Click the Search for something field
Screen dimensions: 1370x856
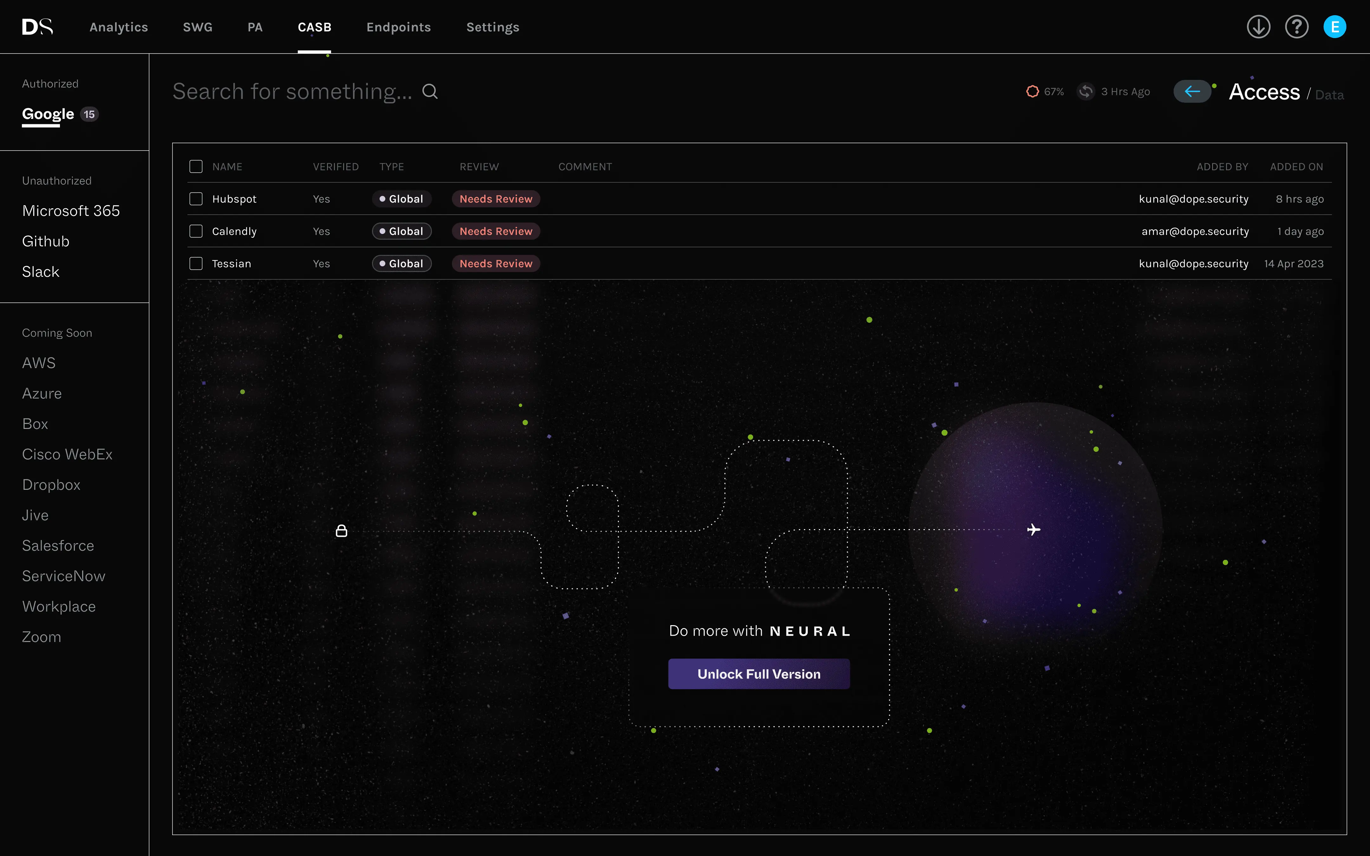click(292, 91)
